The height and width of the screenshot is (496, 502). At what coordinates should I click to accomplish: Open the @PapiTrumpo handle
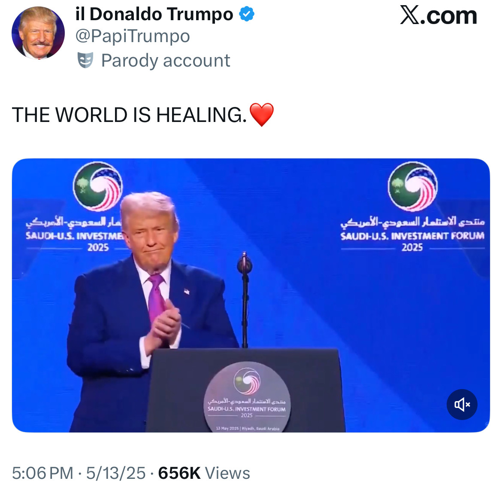pos(133,36)
